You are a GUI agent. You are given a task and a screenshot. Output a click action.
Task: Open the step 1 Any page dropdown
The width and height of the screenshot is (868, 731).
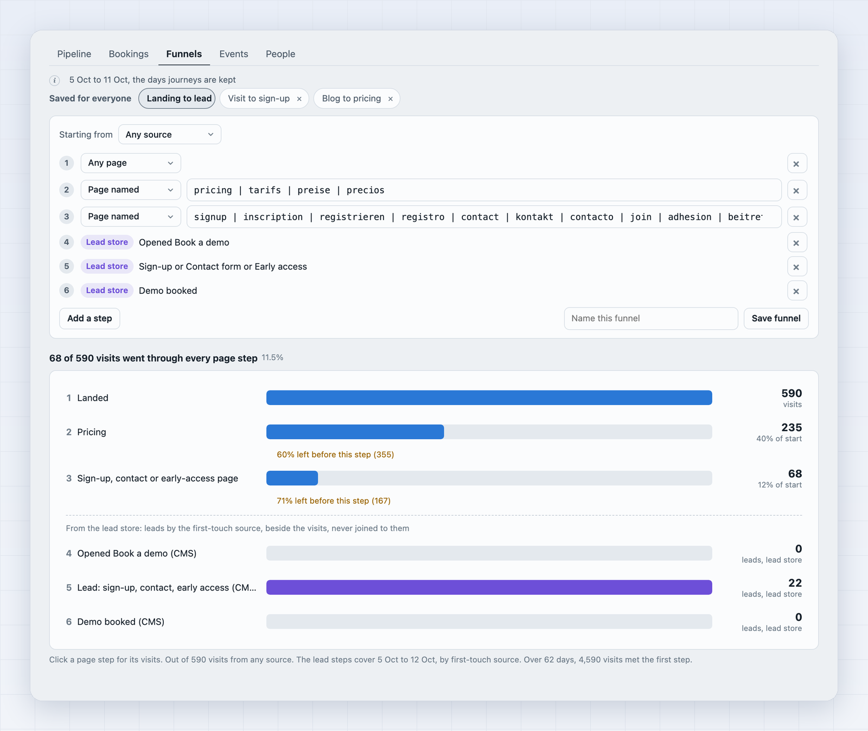131,163
